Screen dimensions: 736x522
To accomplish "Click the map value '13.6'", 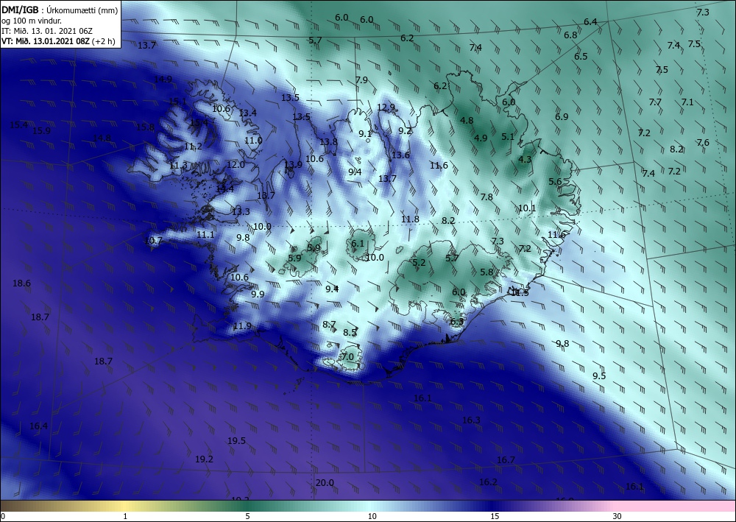I will point(401,155).
